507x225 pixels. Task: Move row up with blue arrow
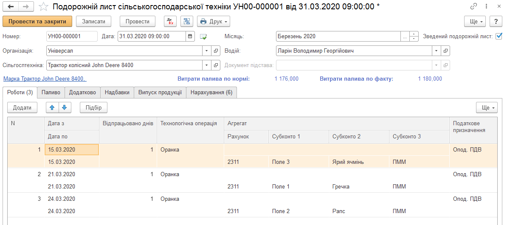pyautogui.click(x=52, y=108)
